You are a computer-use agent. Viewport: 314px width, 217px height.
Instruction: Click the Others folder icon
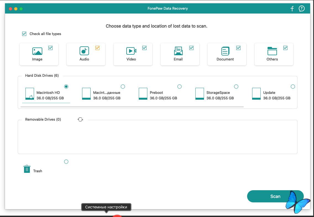coord(272,51)
